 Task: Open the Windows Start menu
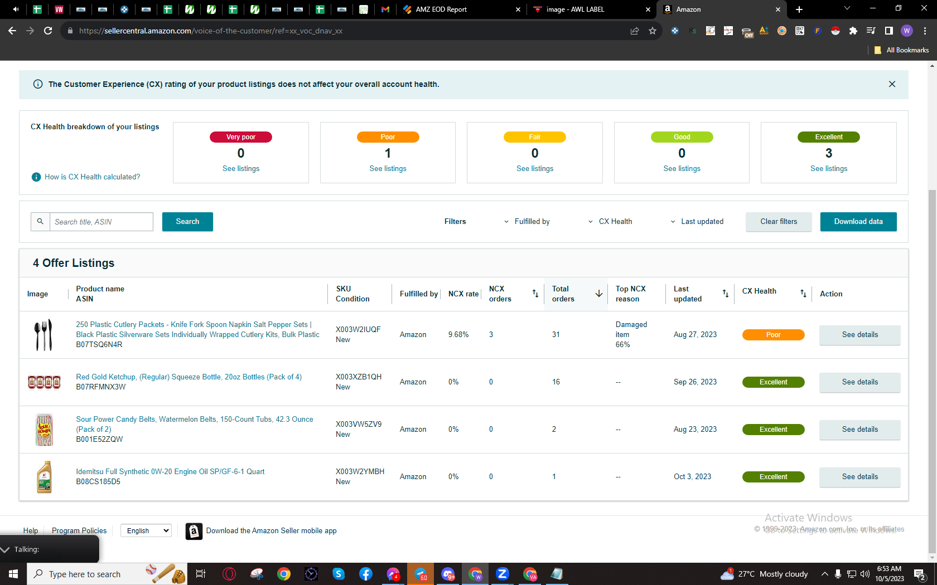(x=13, y=574)
